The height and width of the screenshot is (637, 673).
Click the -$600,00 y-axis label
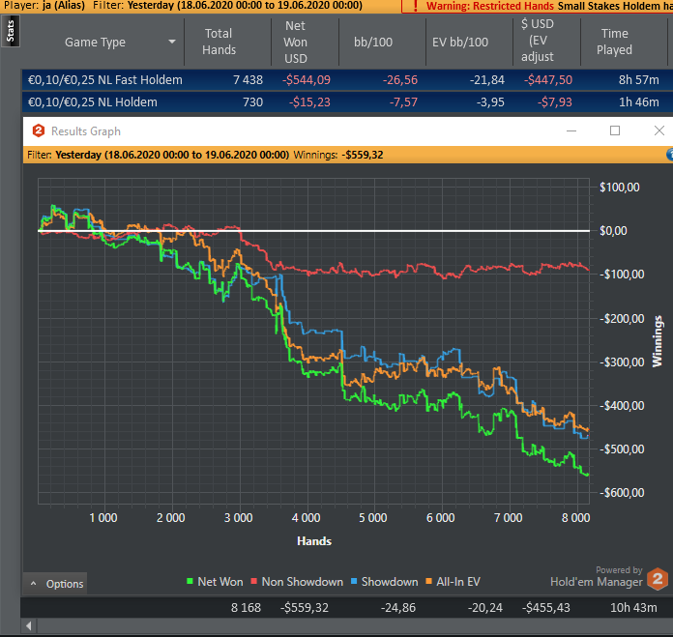coord(622,492)
